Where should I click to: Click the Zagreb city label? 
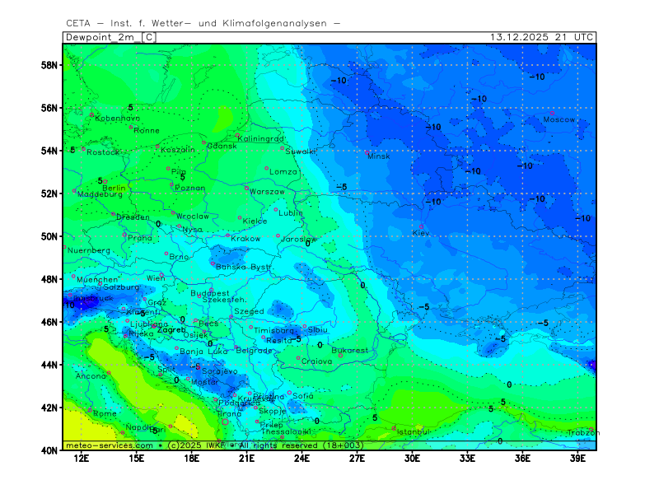coord(171,329)
